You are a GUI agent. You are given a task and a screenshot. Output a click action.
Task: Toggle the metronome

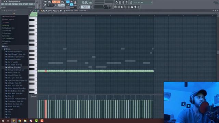(x=46, y=2)
